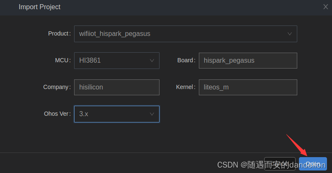Click the Product: label
Screen dimensions: 332x173
tap(59, 33)
